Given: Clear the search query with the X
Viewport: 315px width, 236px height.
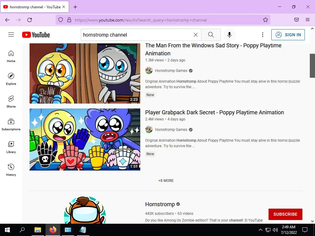Looking at the screenshot, I should (195, 35).
